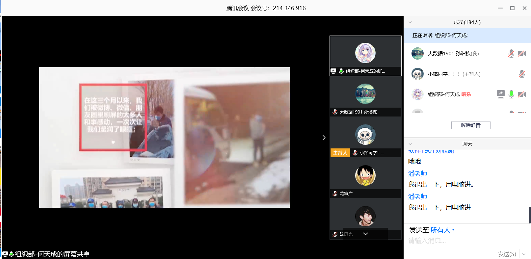Viewport: 531px width, 259px height.
Task: Open the 发送至 所有人 recipient dropdown
Action: click(x=442, y=230)
